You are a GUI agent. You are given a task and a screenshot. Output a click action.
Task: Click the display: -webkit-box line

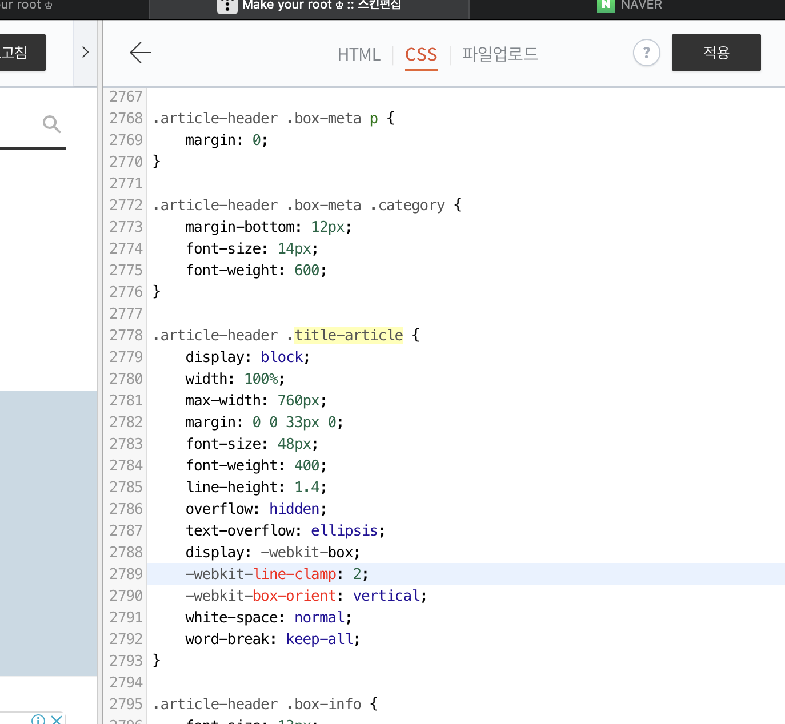(273, 552)
